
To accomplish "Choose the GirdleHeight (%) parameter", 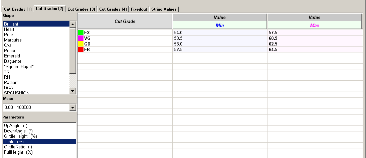I will [x=20, y=136].
